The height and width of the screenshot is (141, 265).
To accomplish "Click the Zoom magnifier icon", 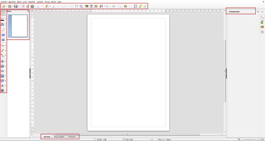I will click(x=81, y=6).
